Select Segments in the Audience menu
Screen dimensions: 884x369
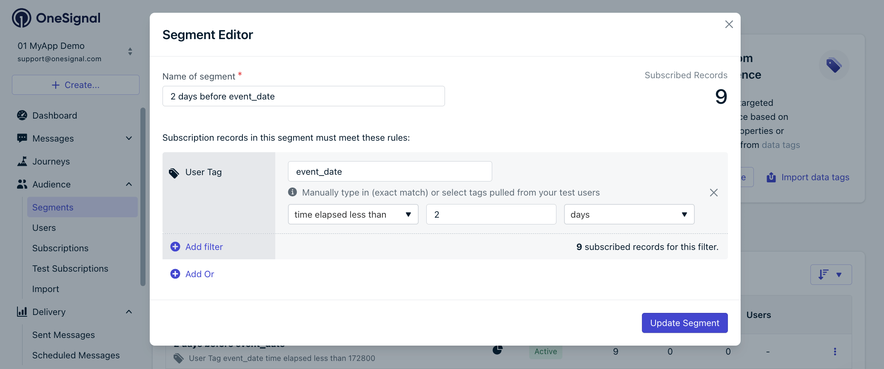point(83,207)
